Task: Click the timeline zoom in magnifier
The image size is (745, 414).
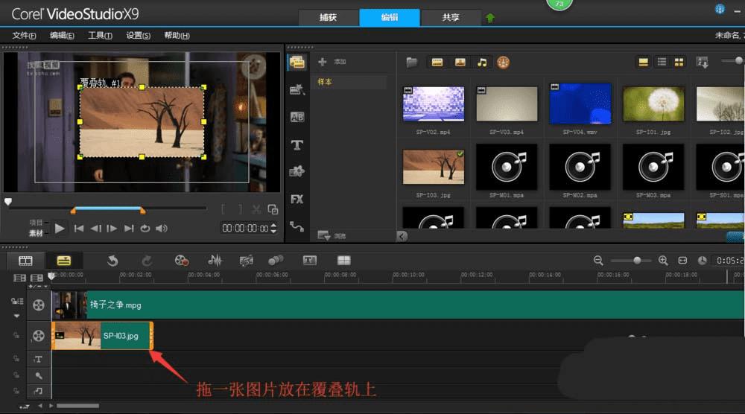Action: [663, 260]
